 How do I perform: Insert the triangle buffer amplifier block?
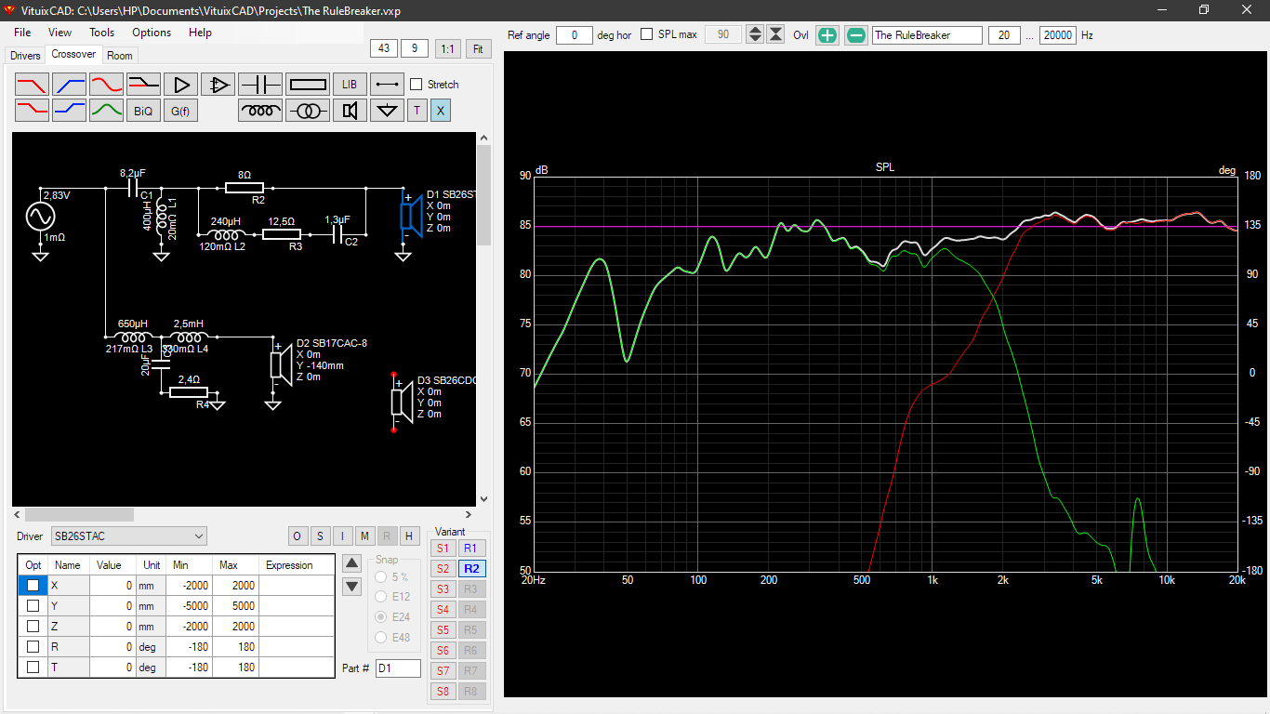point(181,85)
